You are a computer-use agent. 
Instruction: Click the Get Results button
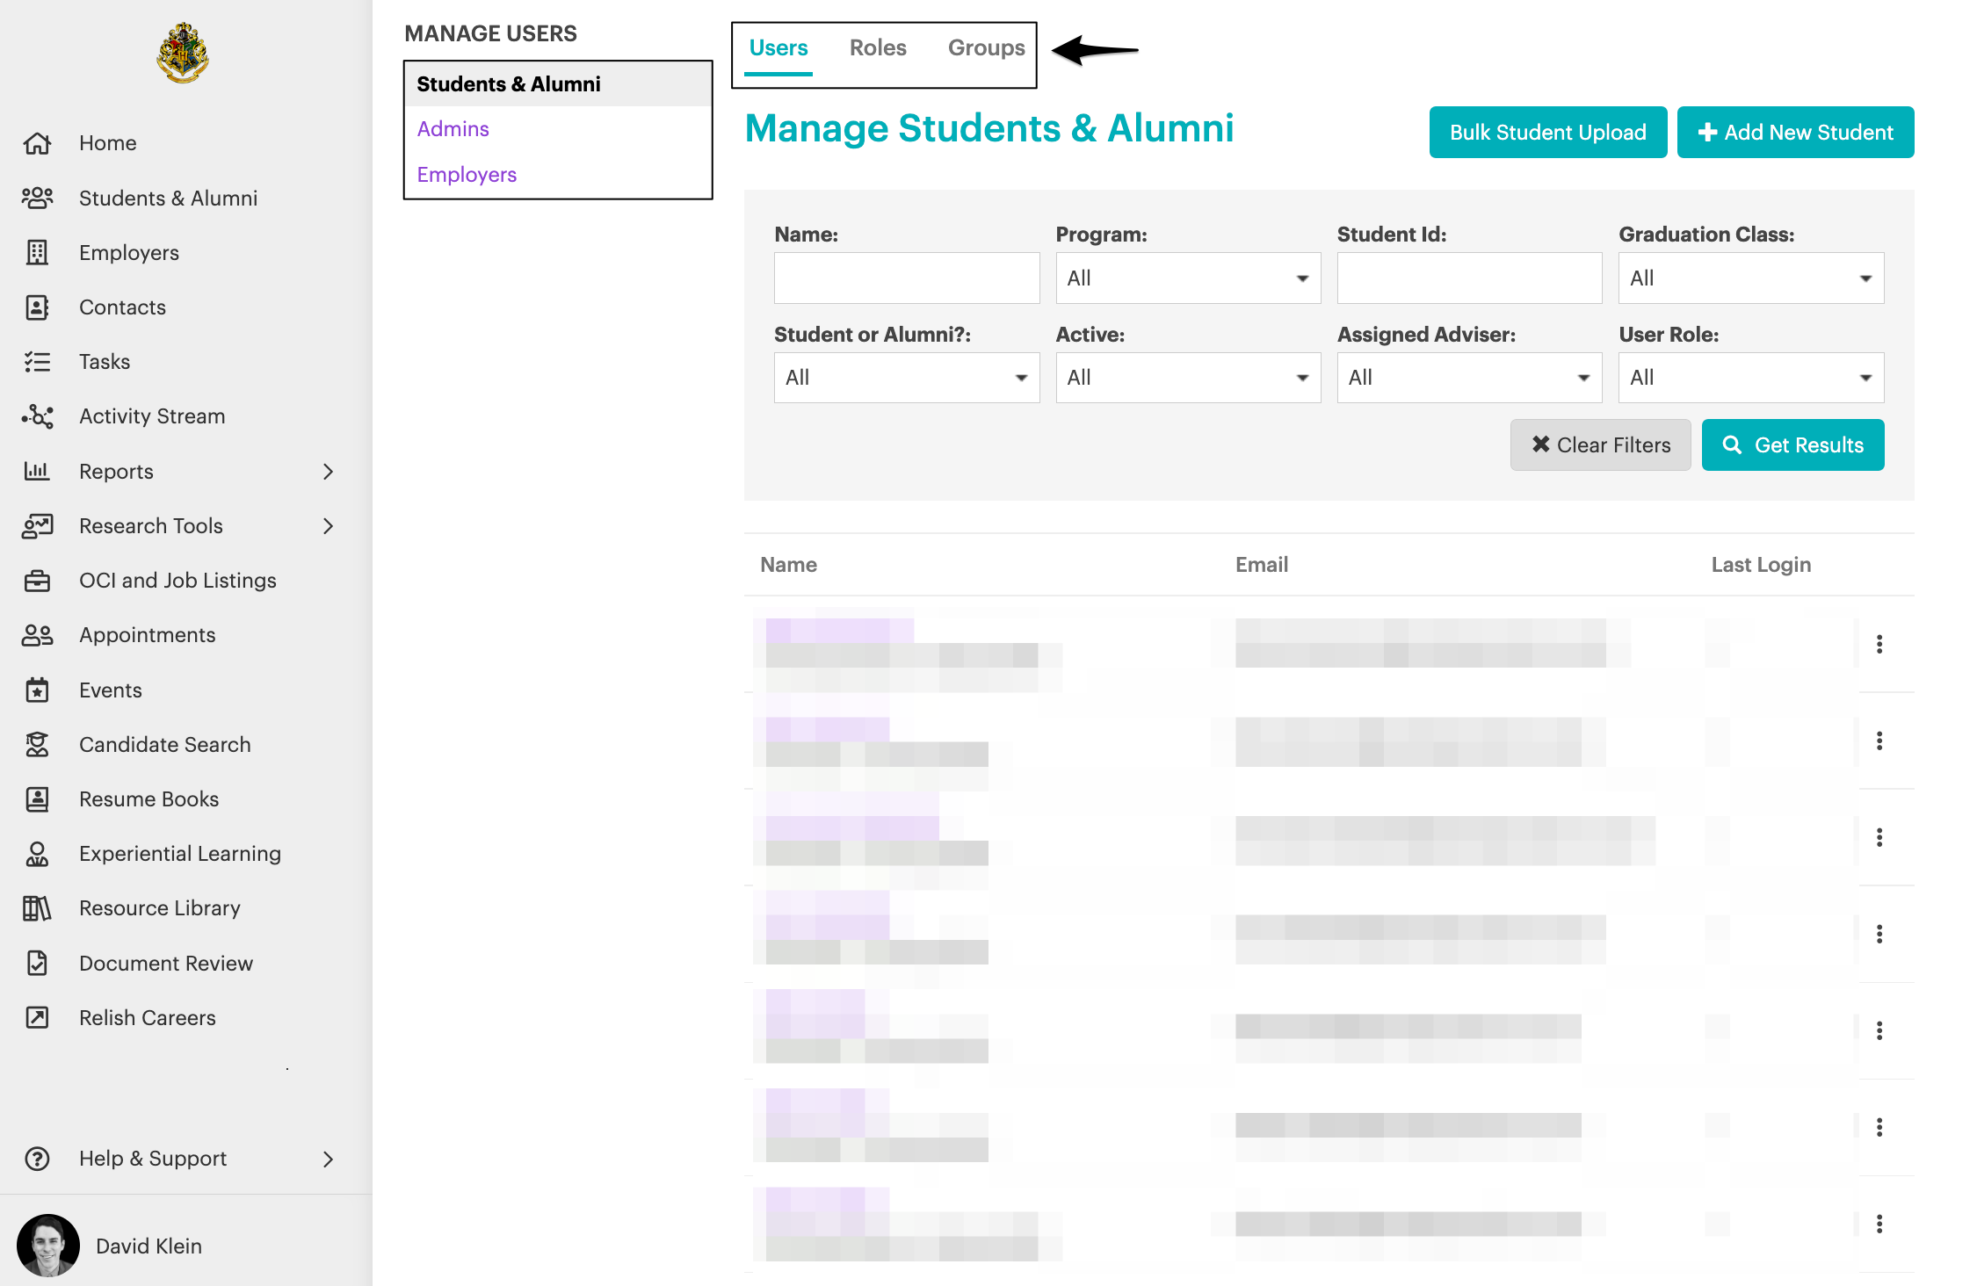pyautogui.click(x=1792, y=445)
